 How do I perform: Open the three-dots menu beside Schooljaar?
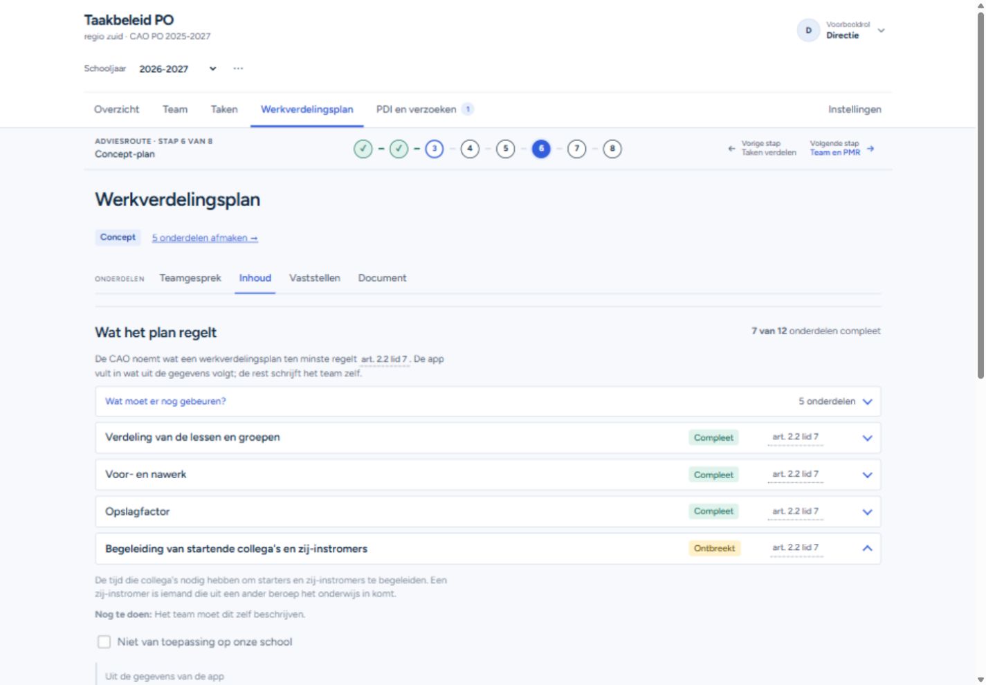pyautogui.click(x=238, y=68)
